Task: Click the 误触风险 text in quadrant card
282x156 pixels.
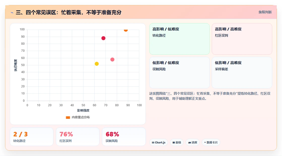Action: [159, 69]
